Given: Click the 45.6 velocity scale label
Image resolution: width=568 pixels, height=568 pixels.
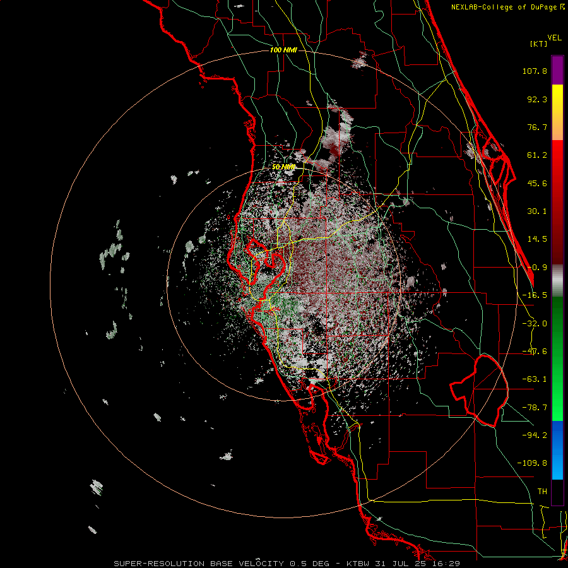Looking at the screenshot, I should click(537, 183).
